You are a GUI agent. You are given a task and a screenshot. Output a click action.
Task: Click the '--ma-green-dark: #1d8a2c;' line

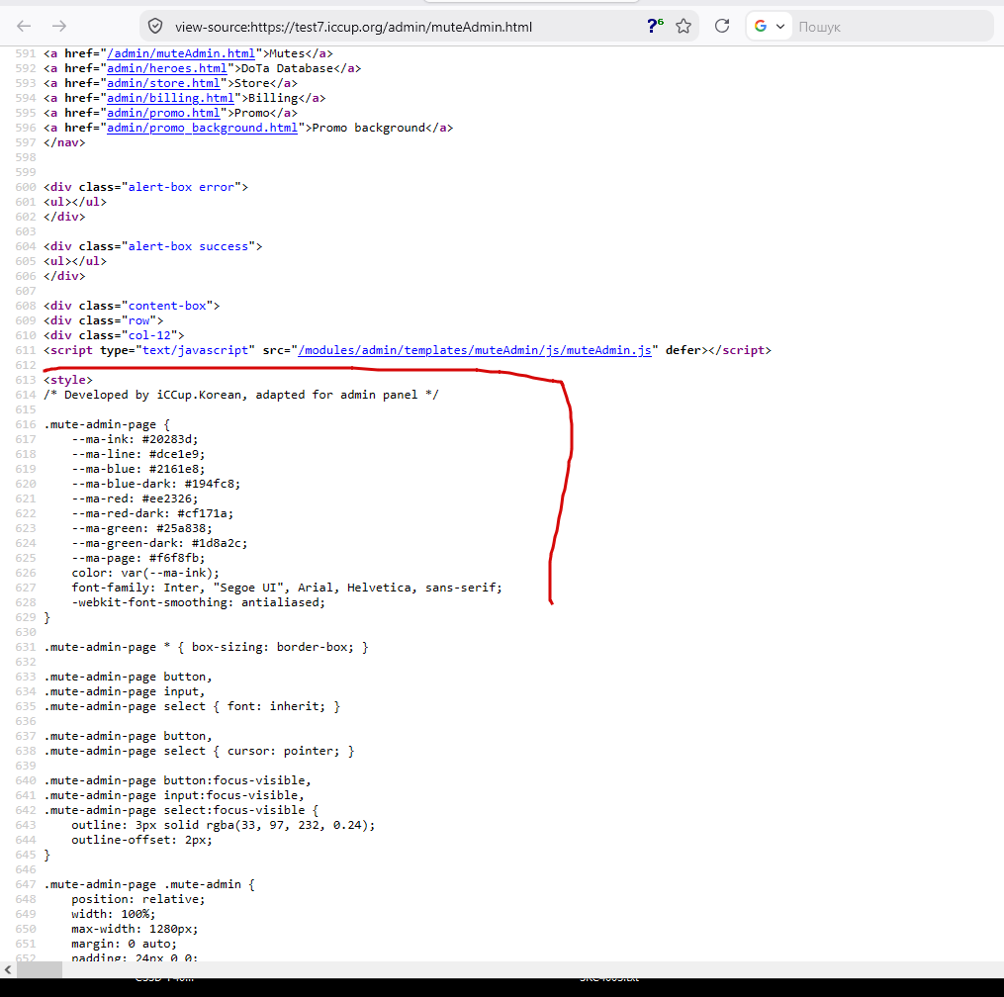tap(159, 543)
